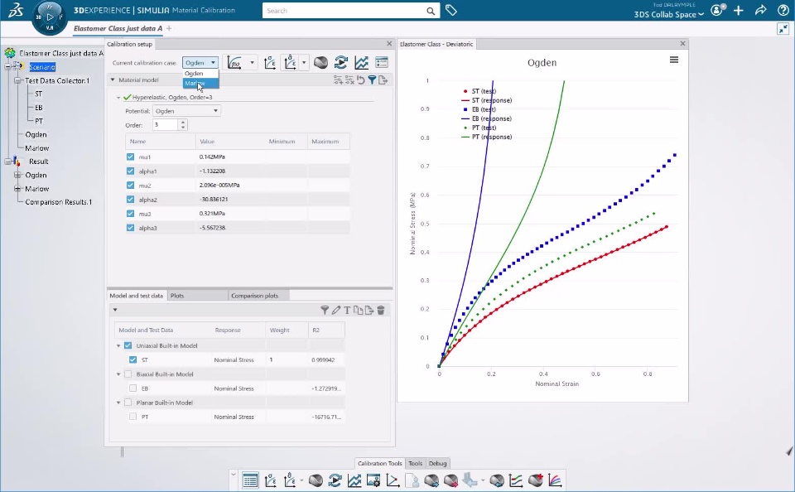Open the Potential Ogden dropdown
This screenshot has height=492, width=795.
coord(186,110)
